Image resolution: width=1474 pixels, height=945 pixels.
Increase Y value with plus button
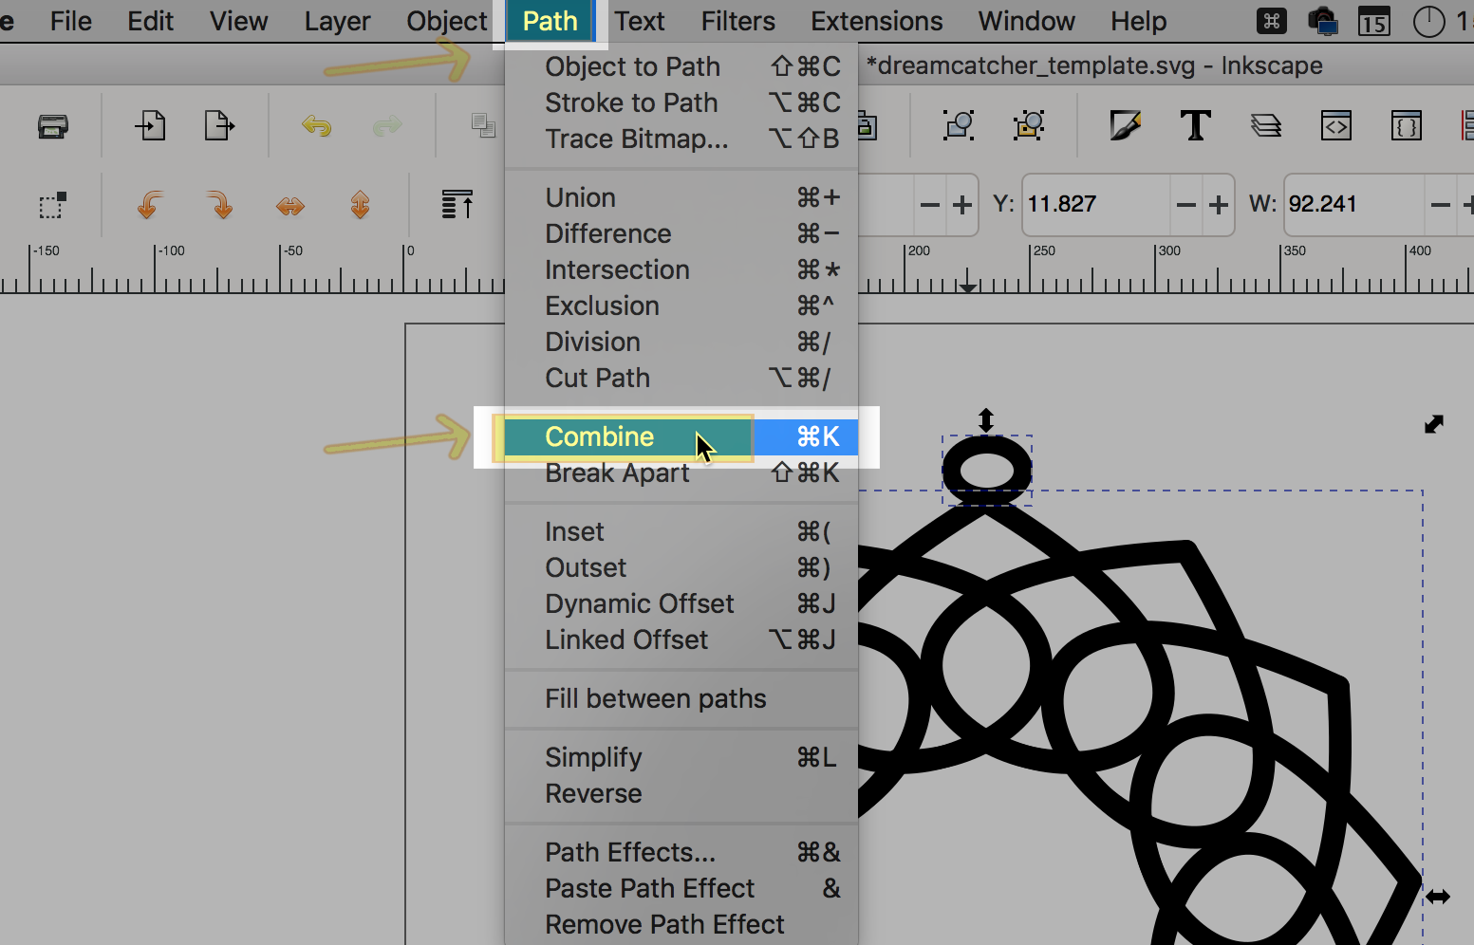[1218, 205]
